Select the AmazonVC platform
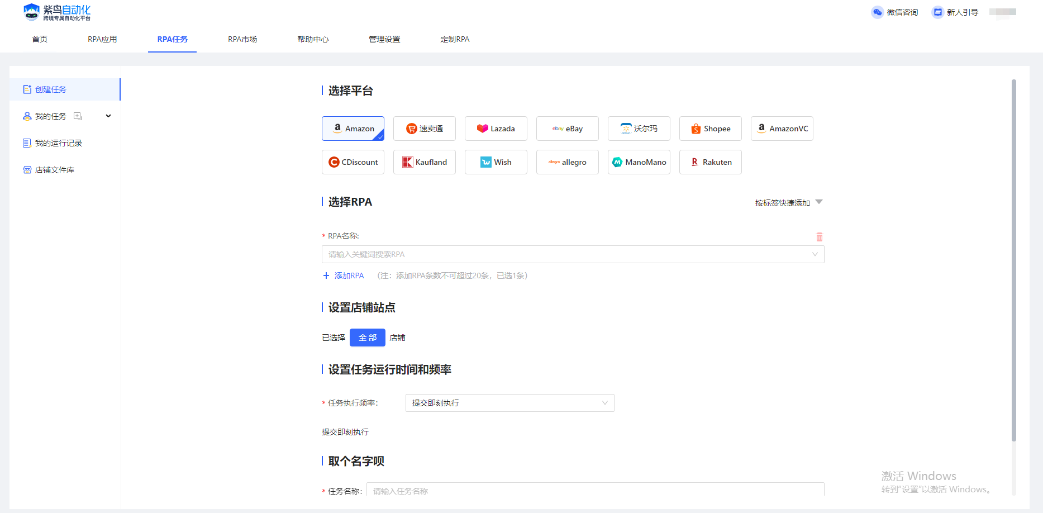 point(782,129)
